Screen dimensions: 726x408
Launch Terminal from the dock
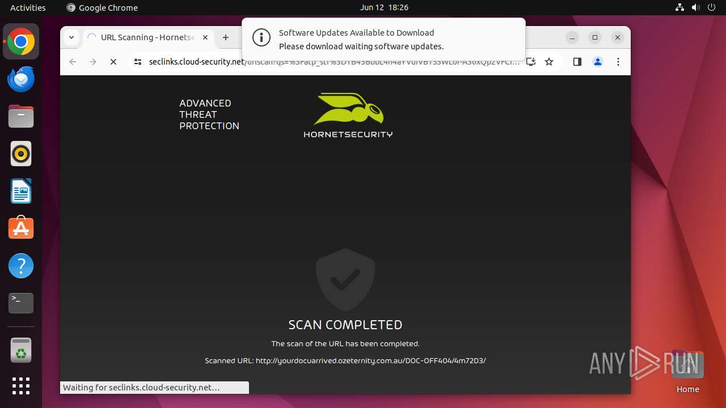tap(21, 303)
